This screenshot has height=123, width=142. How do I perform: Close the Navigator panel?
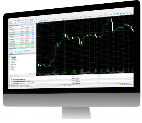tap(35, 53)
